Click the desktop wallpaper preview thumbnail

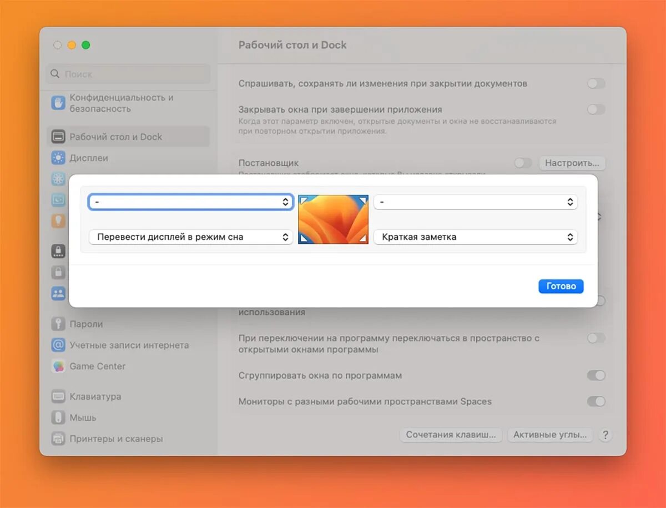(x=333, y=219)
